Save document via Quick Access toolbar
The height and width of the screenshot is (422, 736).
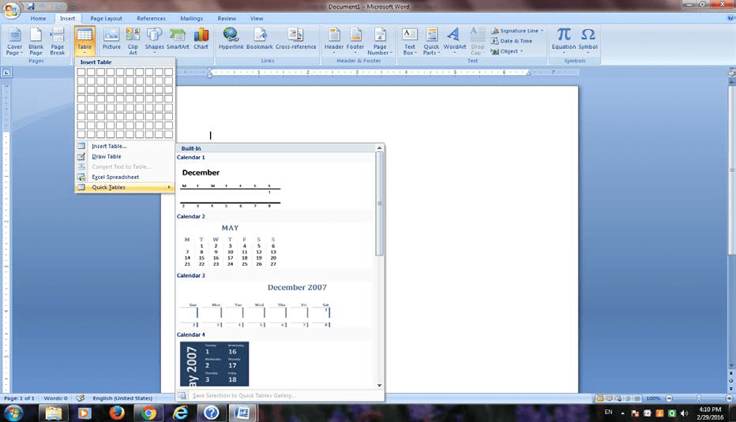point(31,6)
